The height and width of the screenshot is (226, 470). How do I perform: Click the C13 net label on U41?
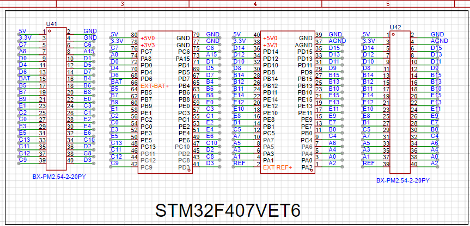tap(25, 139)
